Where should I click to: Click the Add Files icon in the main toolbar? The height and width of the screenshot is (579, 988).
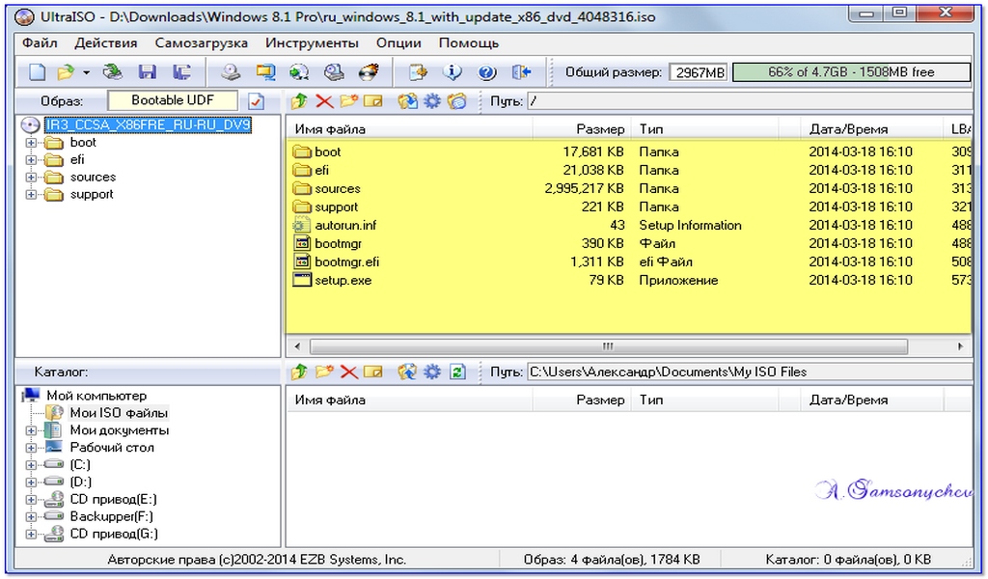(x=418, y=72)
